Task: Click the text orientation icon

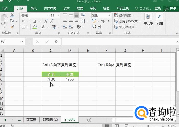Action: coord(79,27)
